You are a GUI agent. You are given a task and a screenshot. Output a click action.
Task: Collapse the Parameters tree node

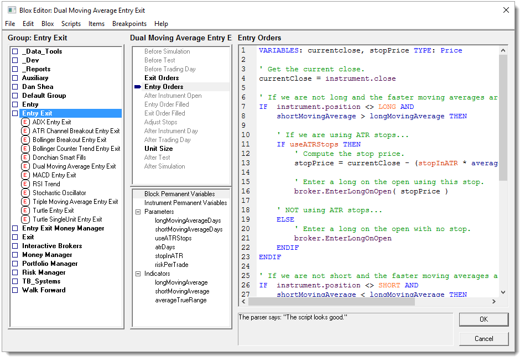click(x=138, y=212)
